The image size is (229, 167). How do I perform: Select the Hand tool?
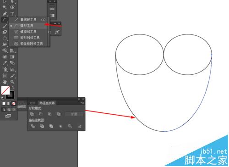coord(5,82)
